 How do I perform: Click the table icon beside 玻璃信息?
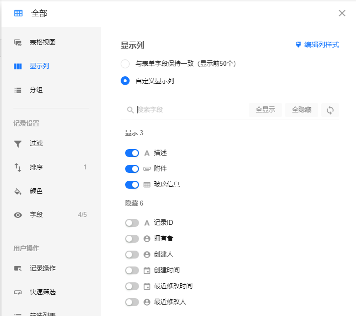[147, 185]
